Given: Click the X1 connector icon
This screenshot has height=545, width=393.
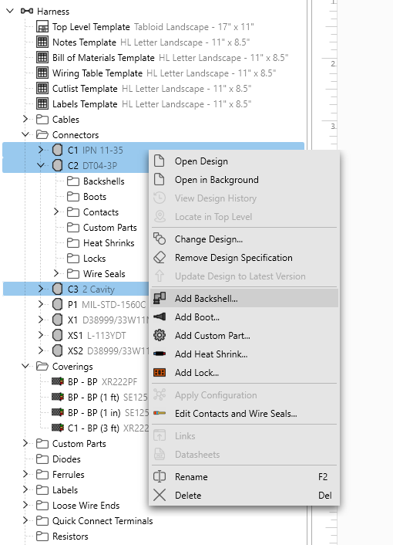Looking at the screenshot, I should [57, 320].
